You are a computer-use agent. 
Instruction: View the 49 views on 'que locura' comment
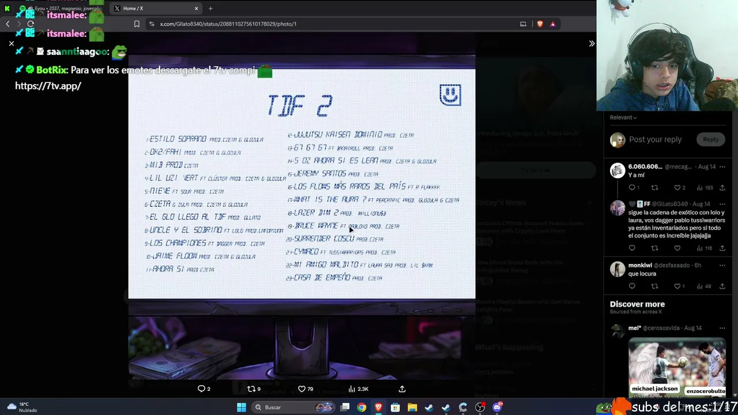click(699, 286)
